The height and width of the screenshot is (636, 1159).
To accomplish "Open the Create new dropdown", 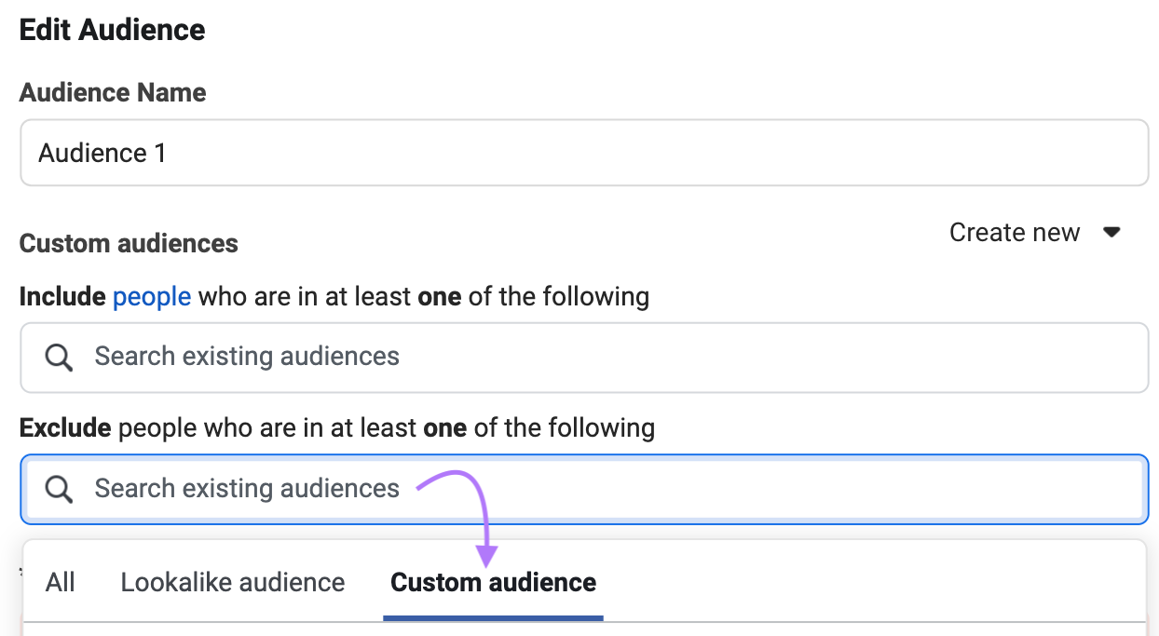I will (1034, 232).
